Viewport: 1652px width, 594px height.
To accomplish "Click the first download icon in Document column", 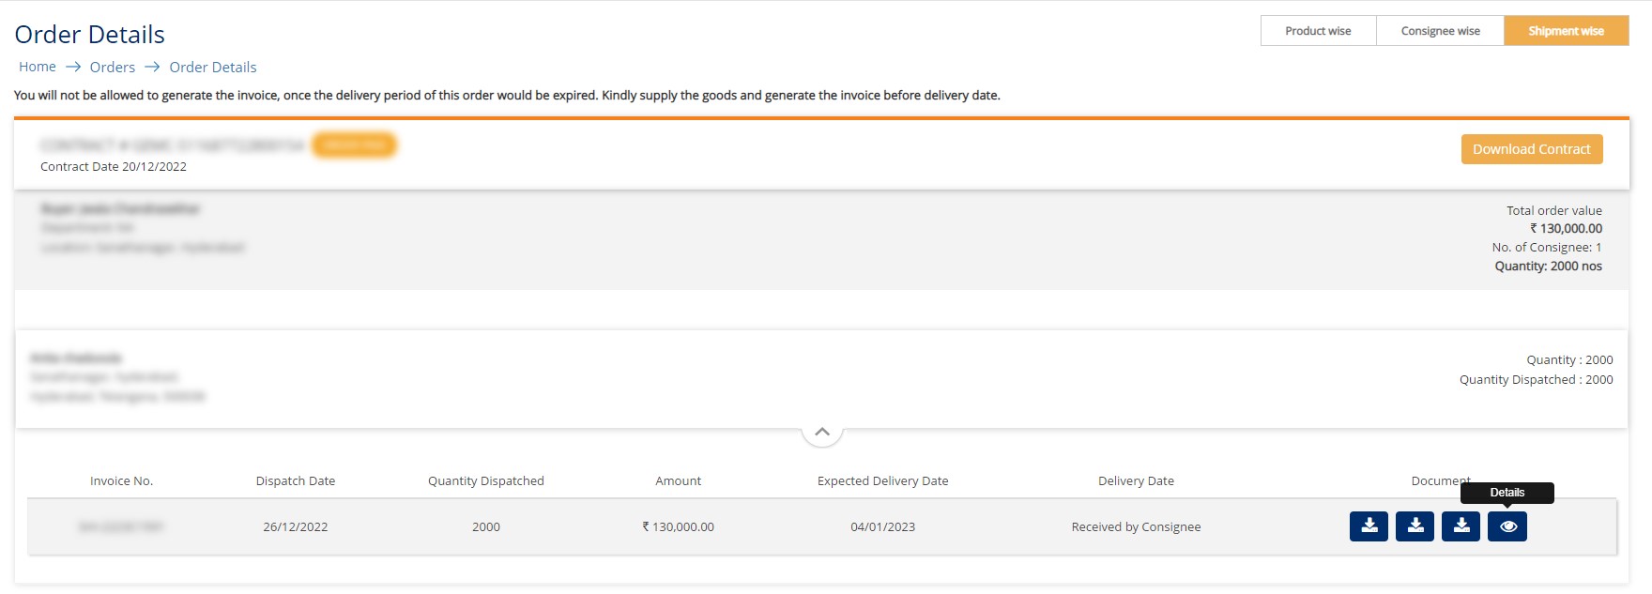I will pos(1369,526).
